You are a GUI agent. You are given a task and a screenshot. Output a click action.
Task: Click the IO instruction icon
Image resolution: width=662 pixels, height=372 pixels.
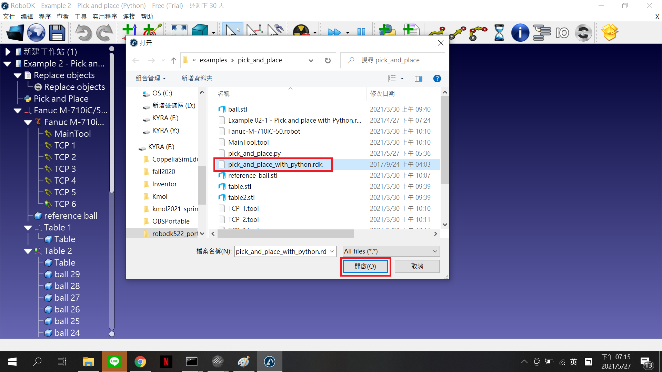pos(562,33)
